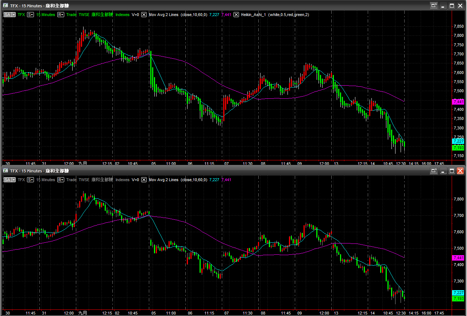Screen dimensions: 467x316
Task: Click 15 Minutes interval in lower chart
Action: coord(46,180)
